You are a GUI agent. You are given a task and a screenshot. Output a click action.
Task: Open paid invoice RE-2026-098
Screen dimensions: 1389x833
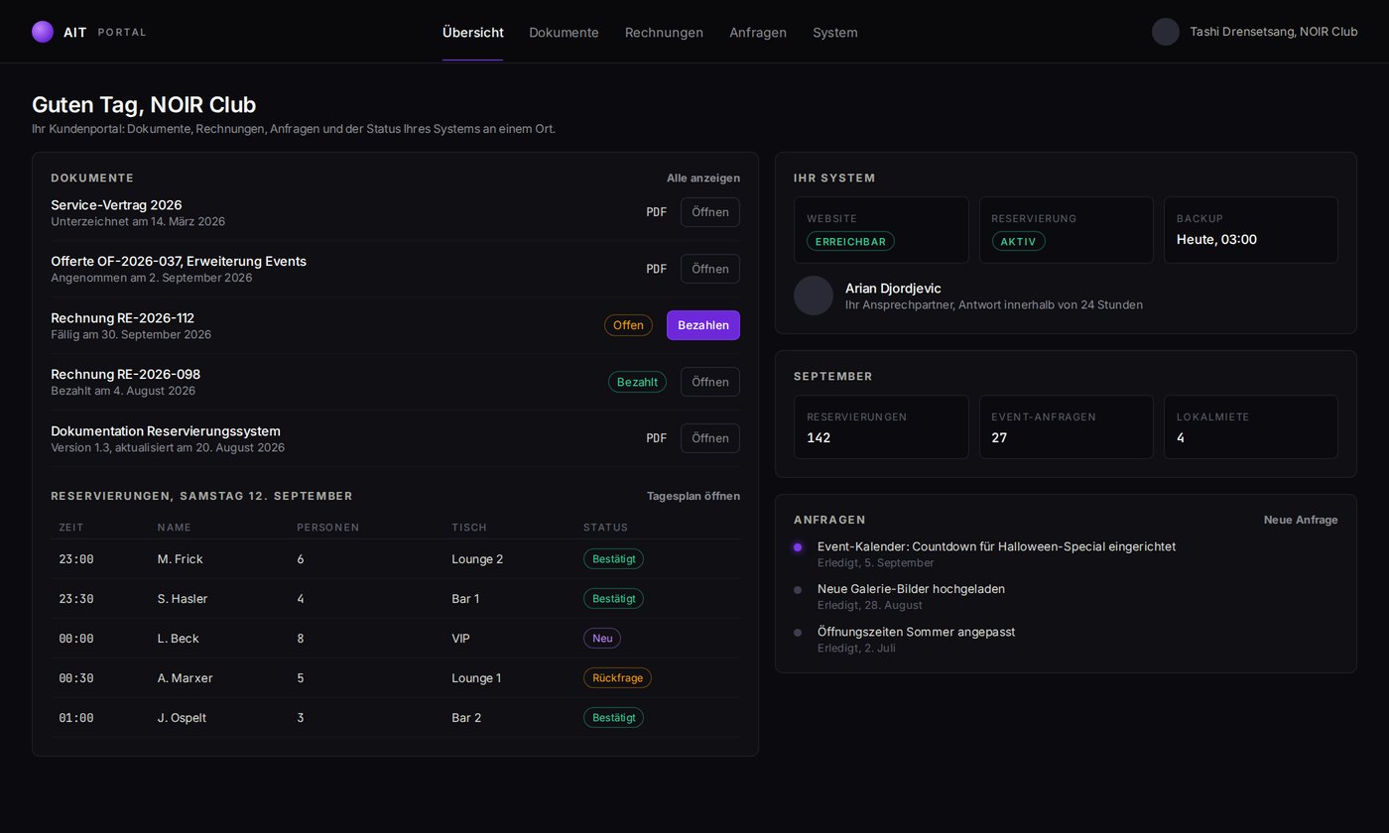click(710, 382)
